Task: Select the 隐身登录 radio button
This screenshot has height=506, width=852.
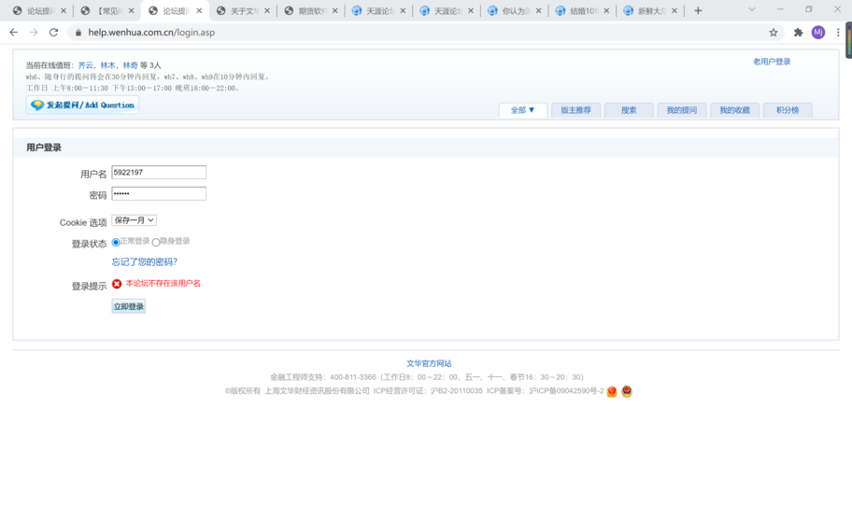Action: click(156, 242)
